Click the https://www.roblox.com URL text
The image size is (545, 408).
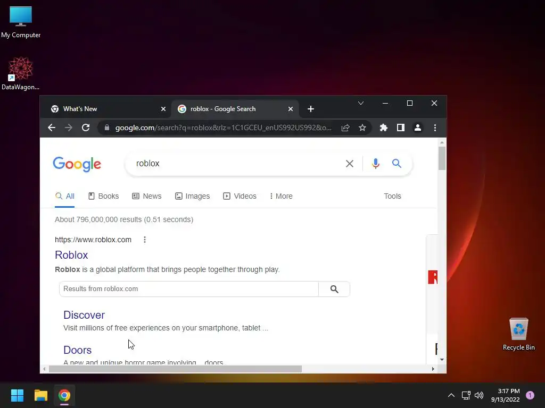point(93,240)
